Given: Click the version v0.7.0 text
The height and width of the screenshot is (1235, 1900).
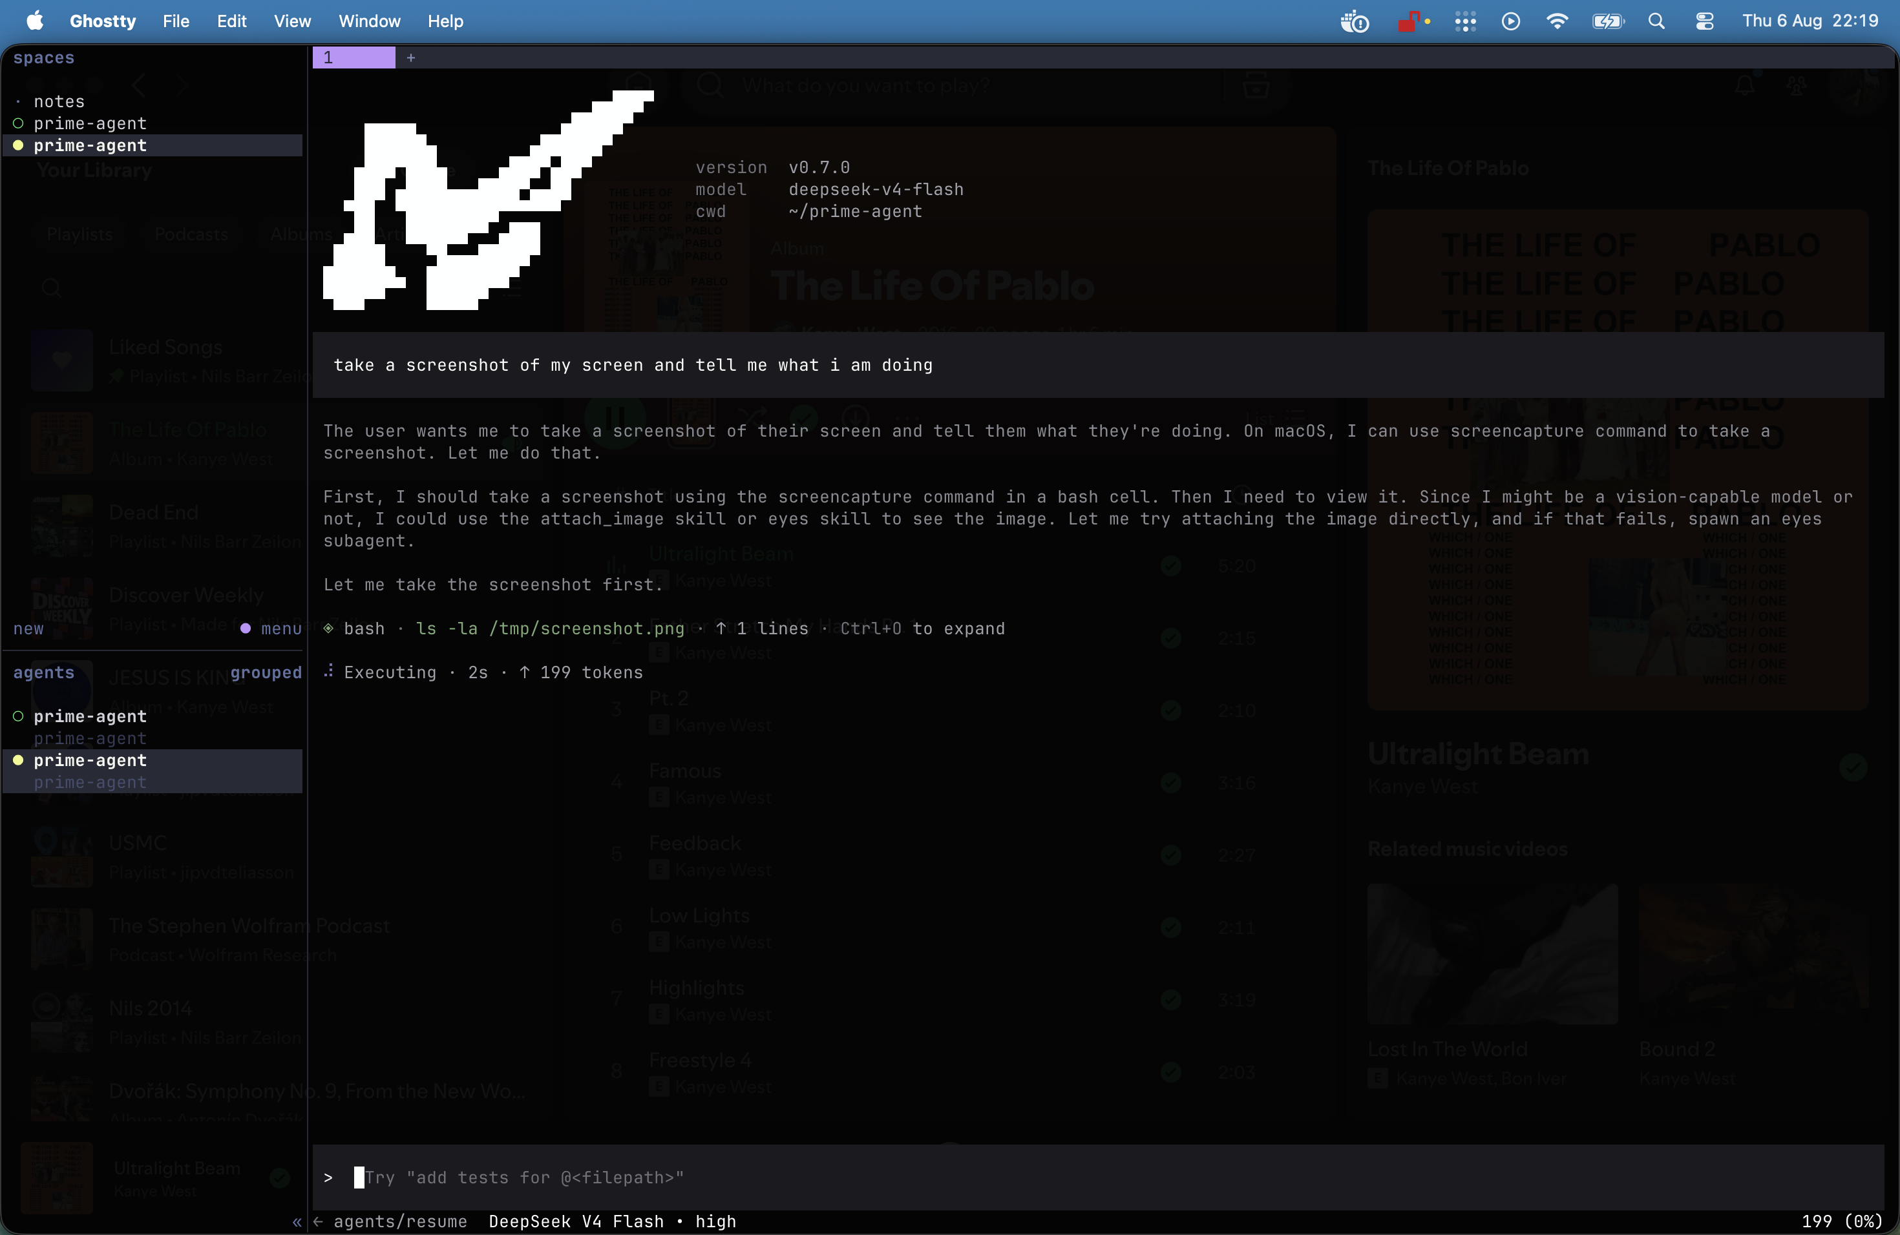Looking at the screenshot, I should 772,167.
